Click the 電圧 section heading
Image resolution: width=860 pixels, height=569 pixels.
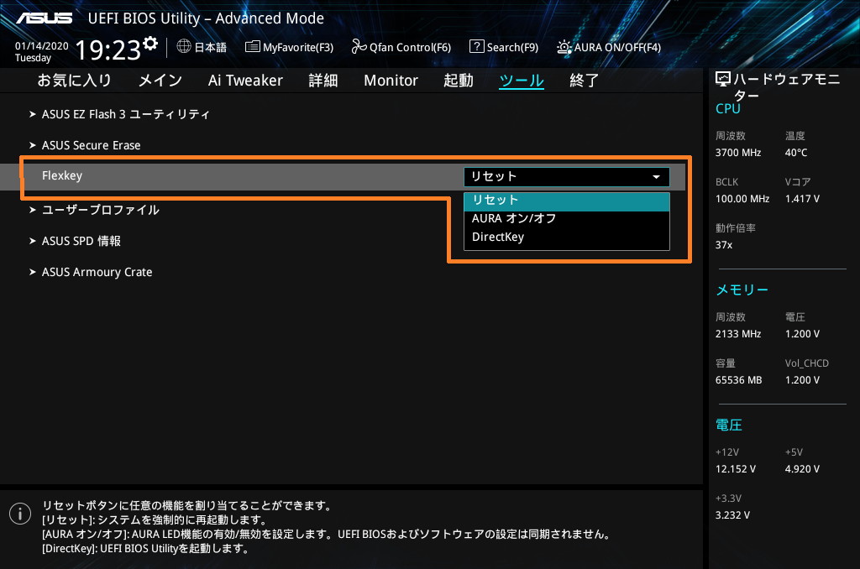[x=729, y=425]
